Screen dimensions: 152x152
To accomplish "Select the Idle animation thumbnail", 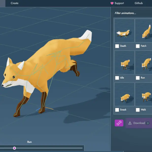I will coord(124,63).
